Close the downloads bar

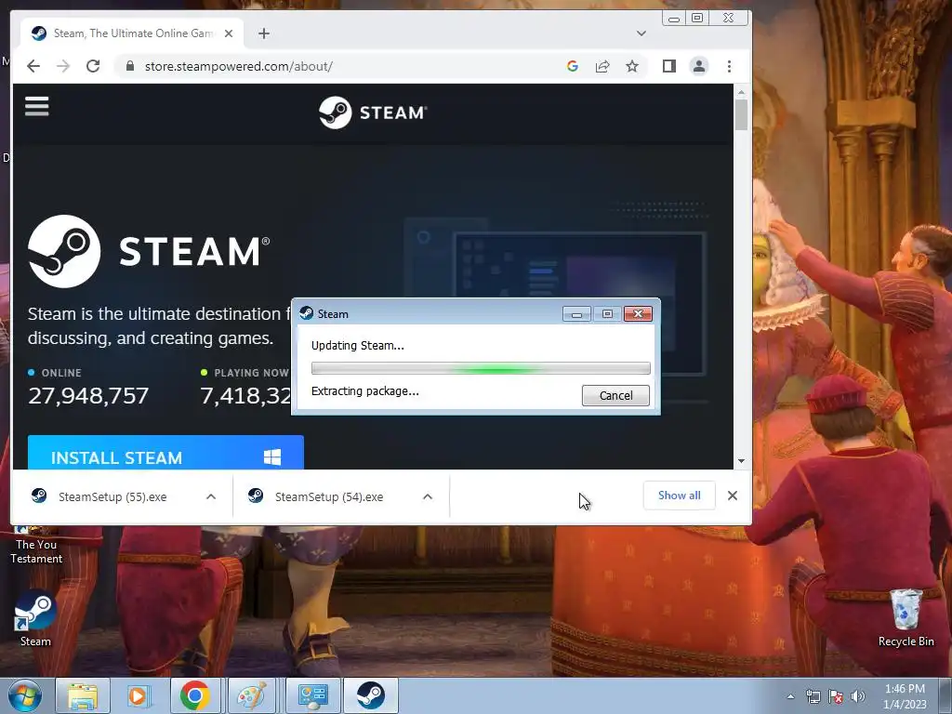(x=733, y=496)
